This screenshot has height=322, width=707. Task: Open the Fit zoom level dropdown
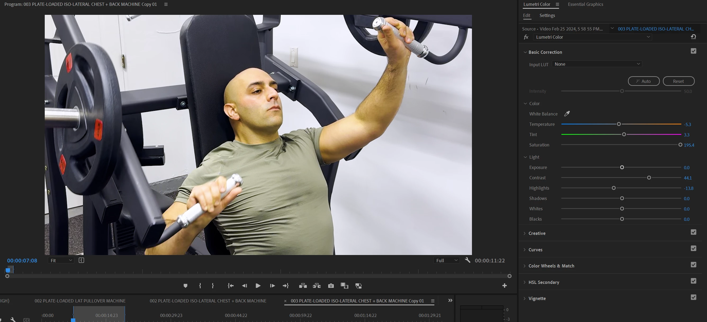[61, 260]
